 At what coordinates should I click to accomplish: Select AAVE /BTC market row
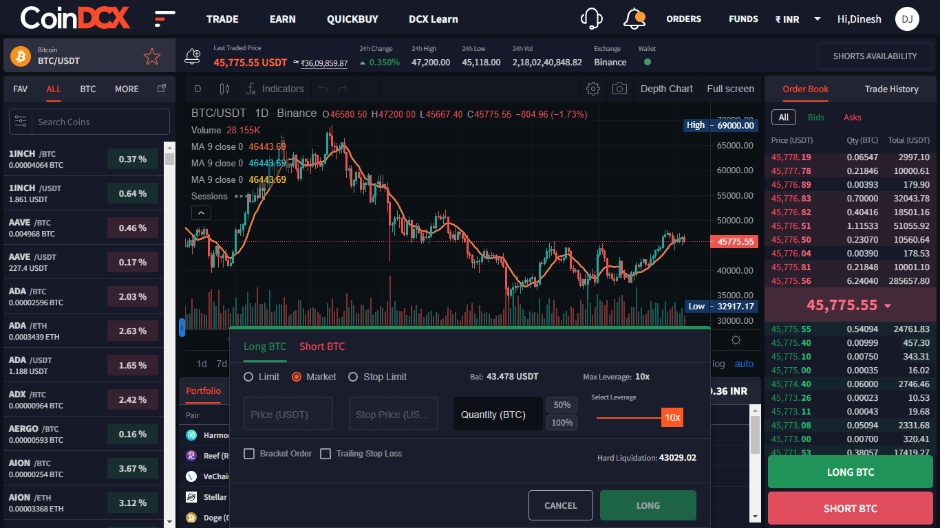coord(83,228)
